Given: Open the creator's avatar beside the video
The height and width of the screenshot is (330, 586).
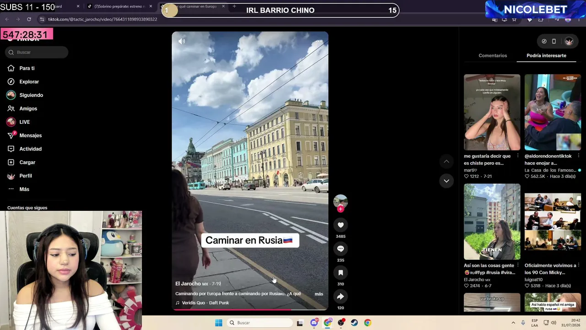Looking at the screenshot, I should (x=341, y=201).
